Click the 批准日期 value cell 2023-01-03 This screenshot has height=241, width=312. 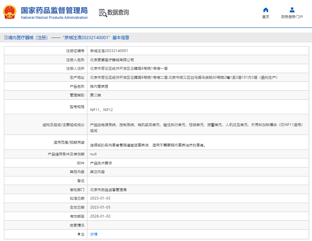pos(198,198)
